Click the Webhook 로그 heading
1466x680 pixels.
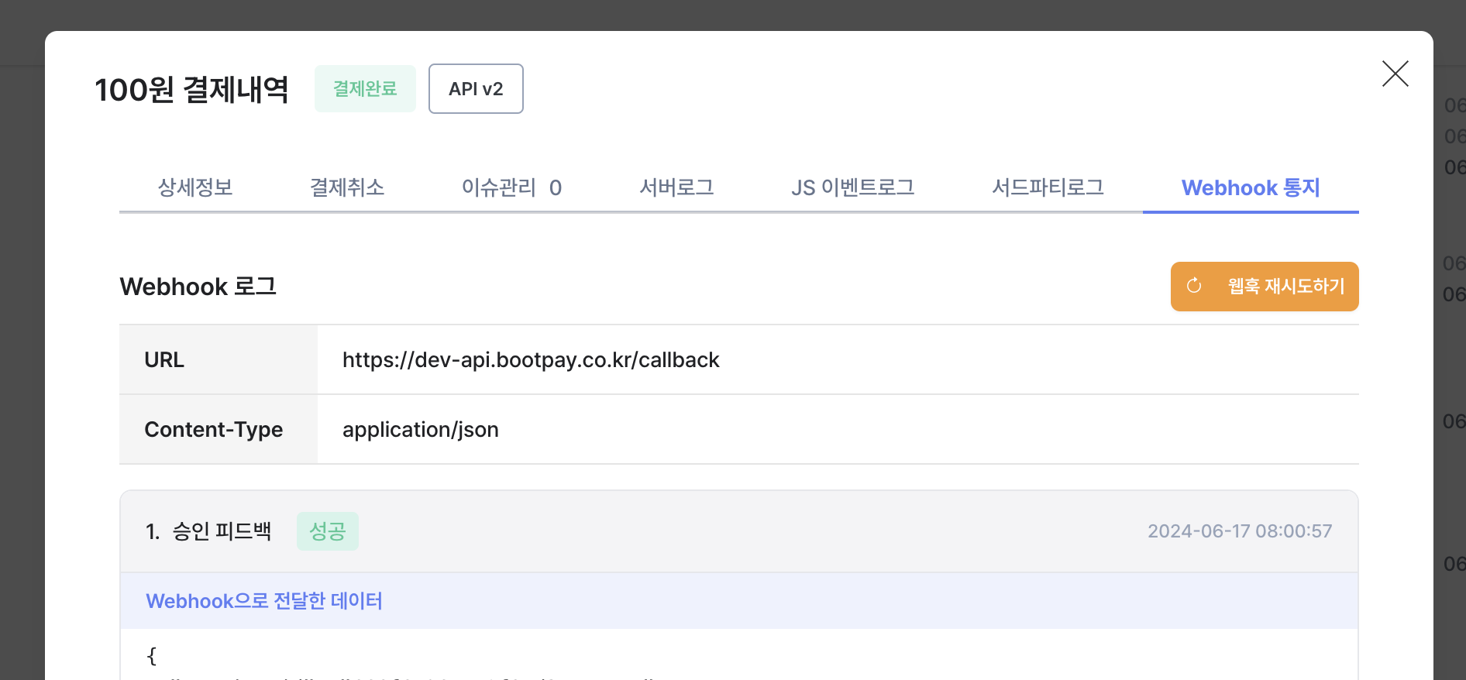pyautogui.click(x=198, y=287)
